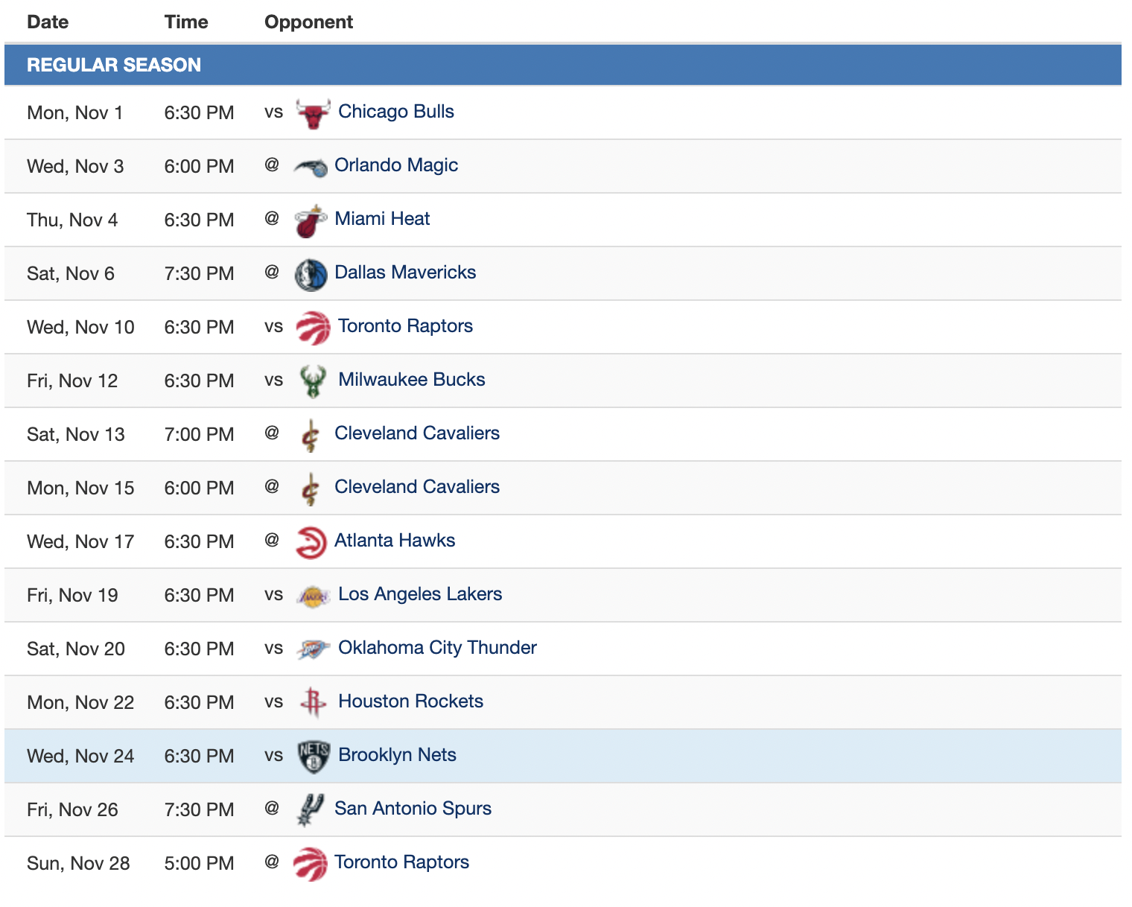Screen dimensions: 1132x907
Task: Click the Opponent column header
Action: 308,22
